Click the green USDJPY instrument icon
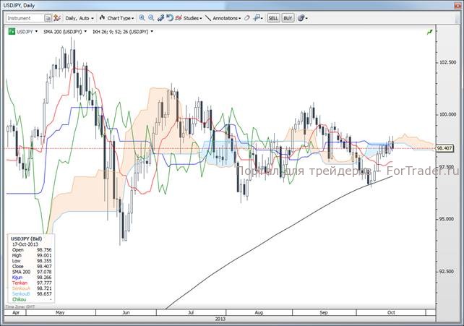This screenshot has height=326, width=464. tap(11, 32)
